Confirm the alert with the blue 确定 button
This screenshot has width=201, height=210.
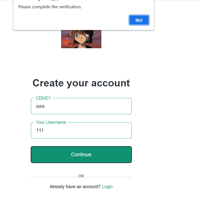(139, 20)
